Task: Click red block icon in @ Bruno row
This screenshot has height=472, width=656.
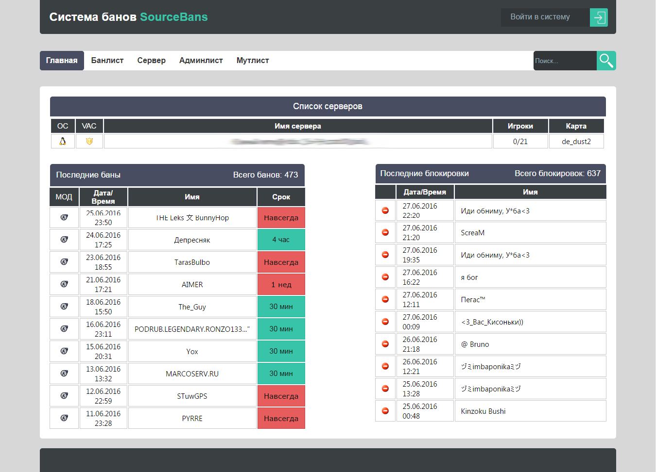Action: (x=385, y=344)
